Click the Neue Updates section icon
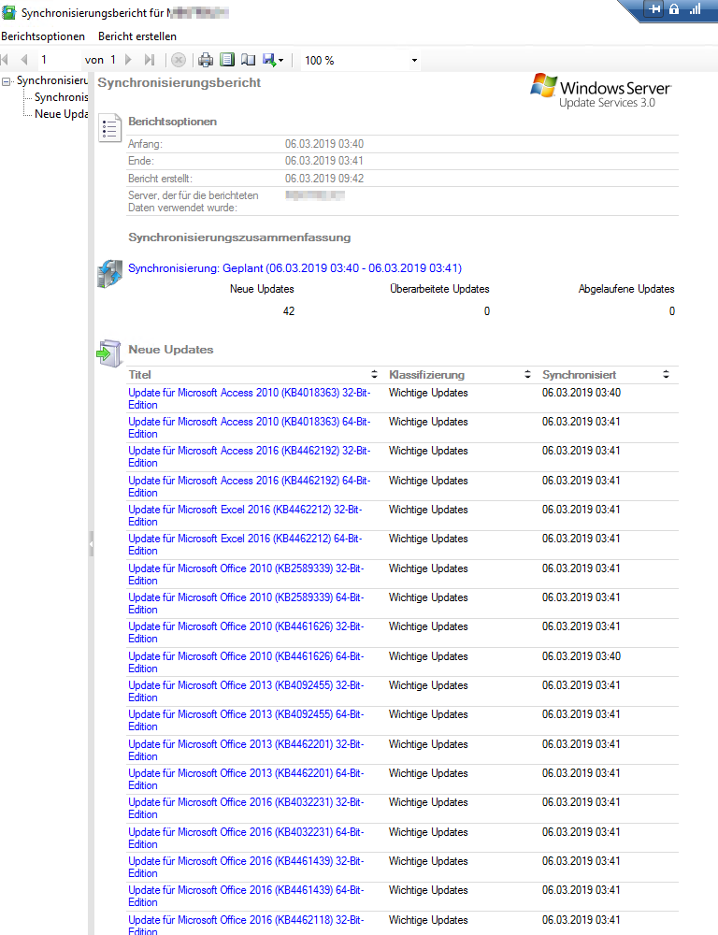This screenshot has height=935, width=718. coord(109,353)
